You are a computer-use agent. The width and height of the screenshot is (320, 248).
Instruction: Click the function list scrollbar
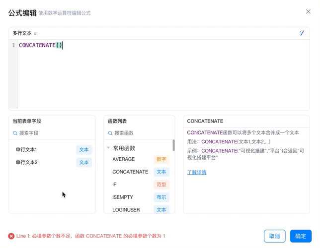[x=174, y=145]
